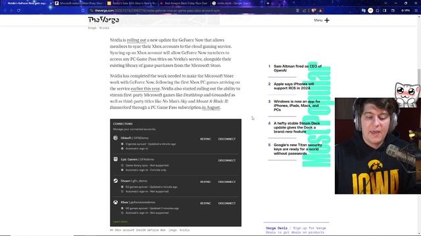Click the Verge Deals link
Screen dimensions: 421x236
(276, 228)
